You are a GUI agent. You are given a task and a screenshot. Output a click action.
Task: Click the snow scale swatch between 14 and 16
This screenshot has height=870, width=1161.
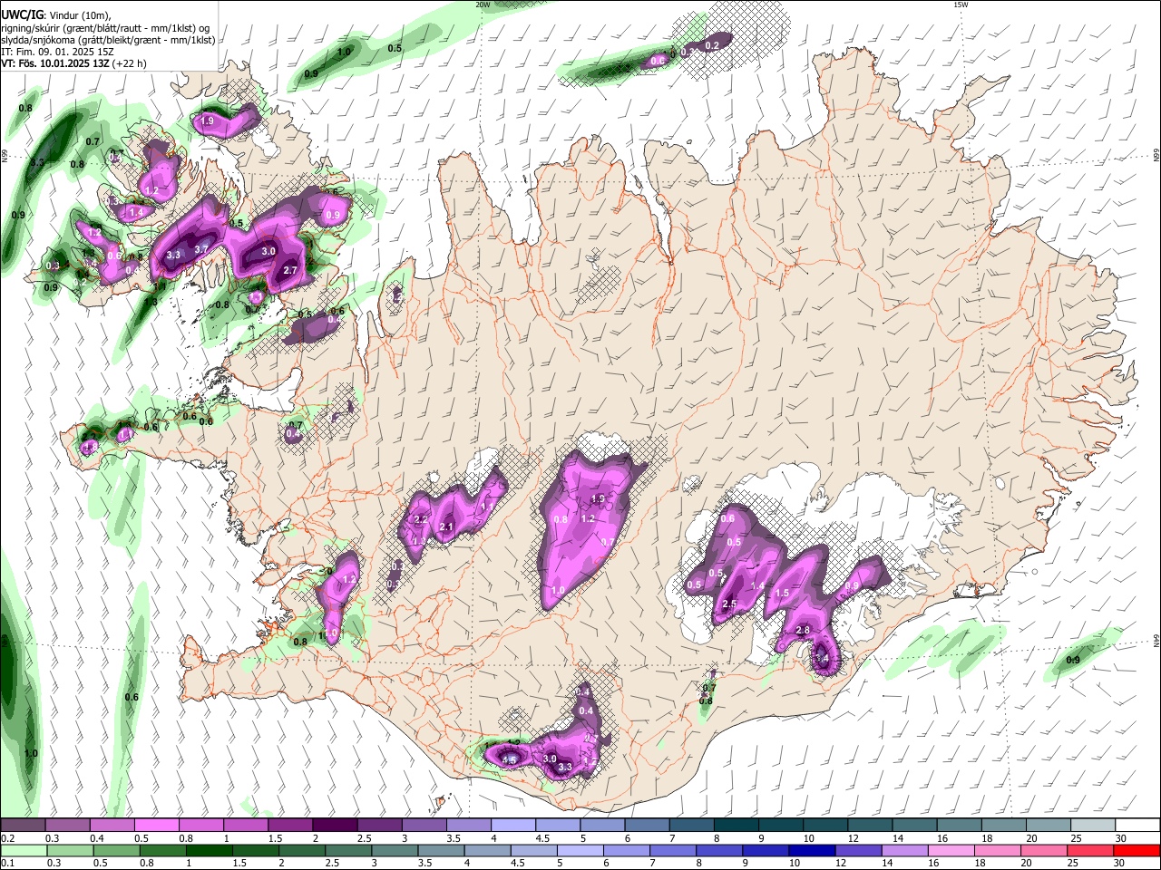tap(914, 826)
